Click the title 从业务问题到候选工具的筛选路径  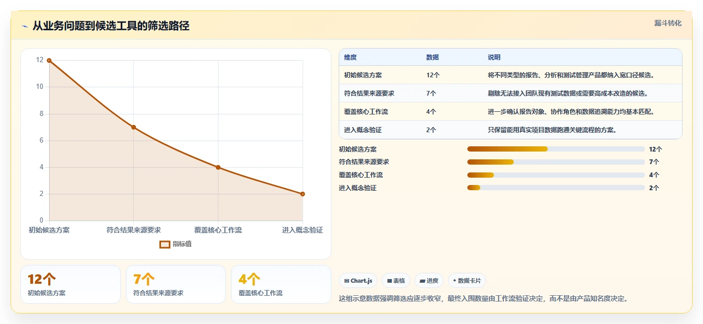point(111,26)
